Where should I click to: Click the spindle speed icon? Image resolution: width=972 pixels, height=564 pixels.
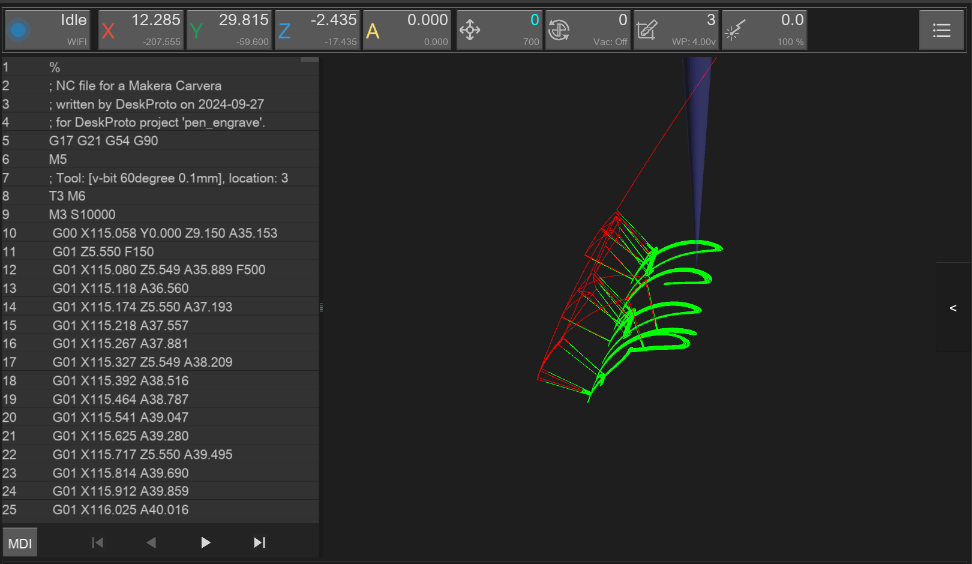click(559, 29)
